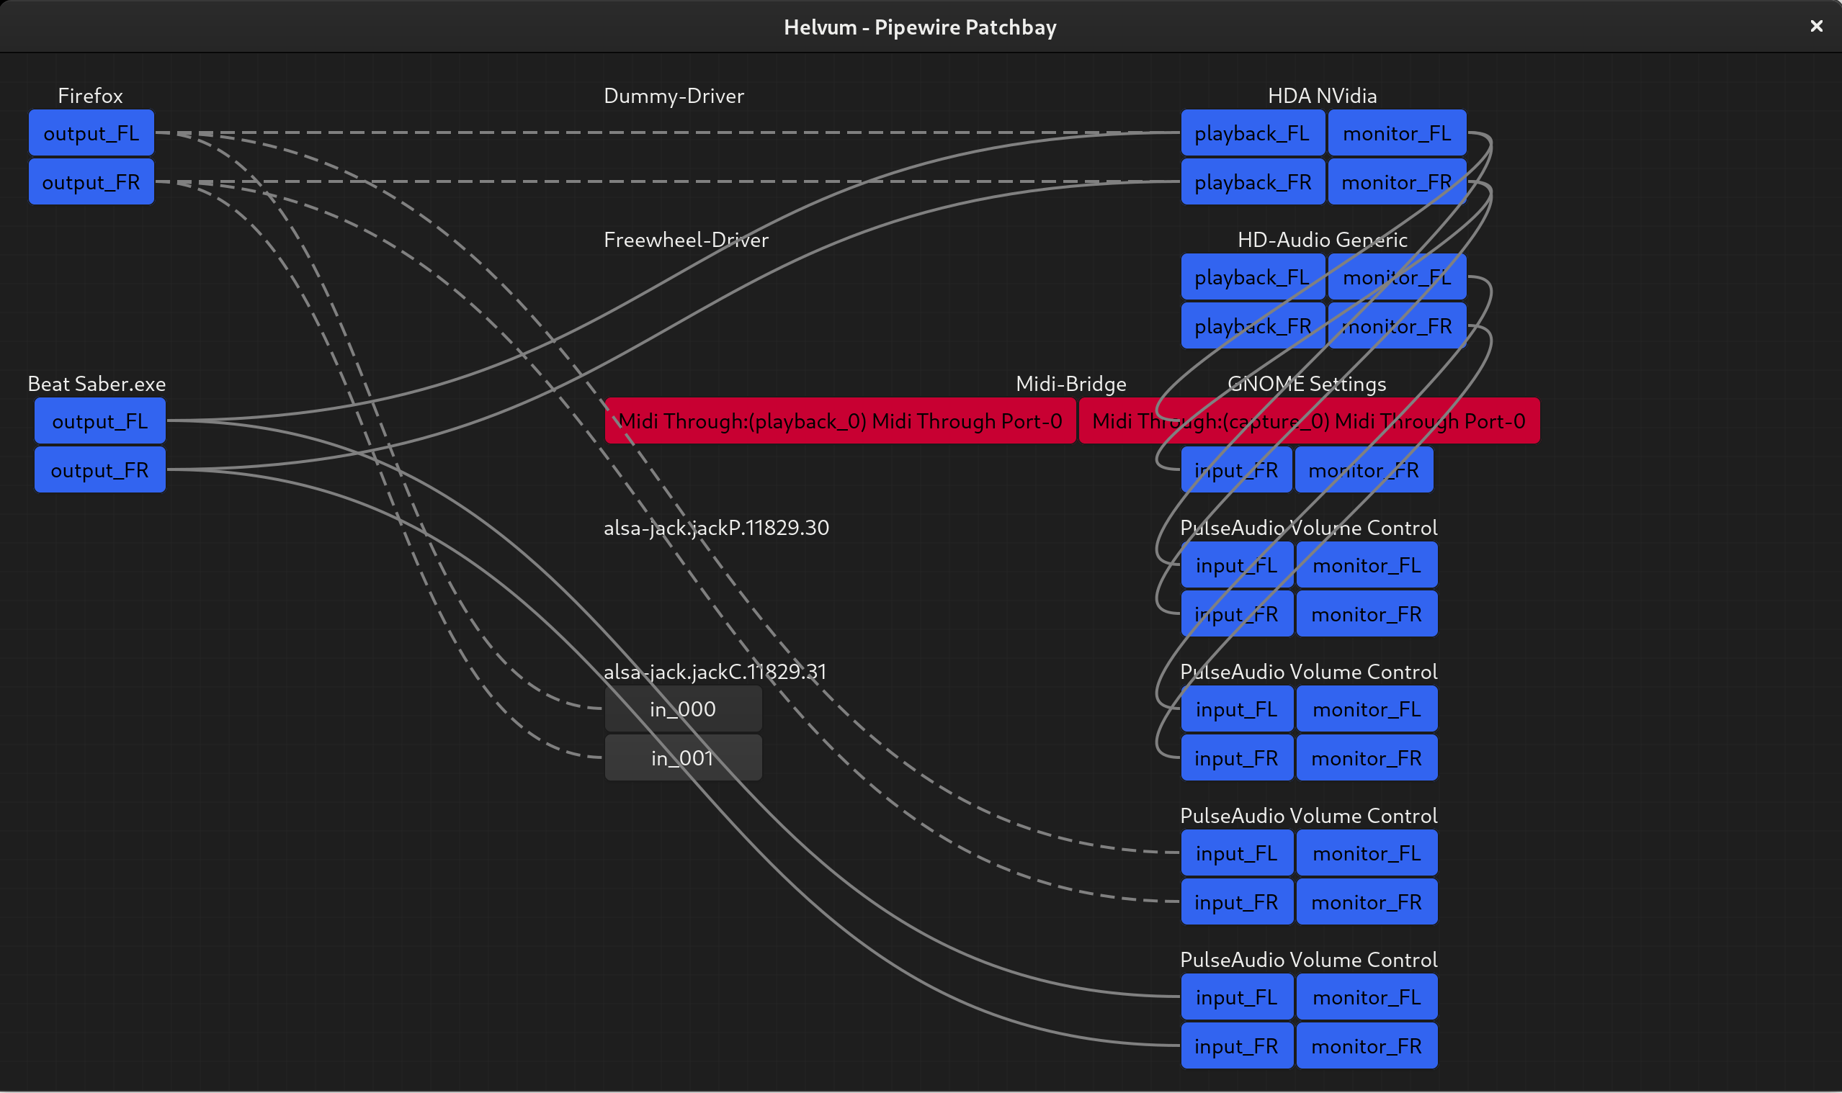Select the in_000 gray port

(x=683, y=709)
